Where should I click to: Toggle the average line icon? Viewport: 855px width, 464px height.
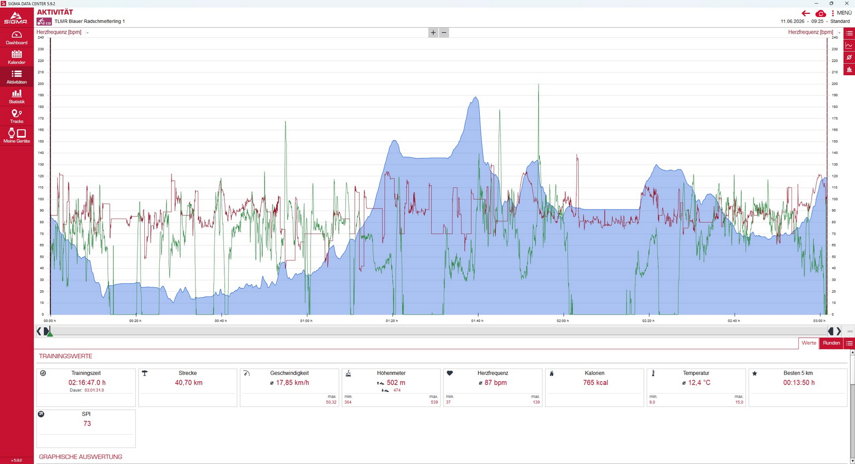point(849,58)
